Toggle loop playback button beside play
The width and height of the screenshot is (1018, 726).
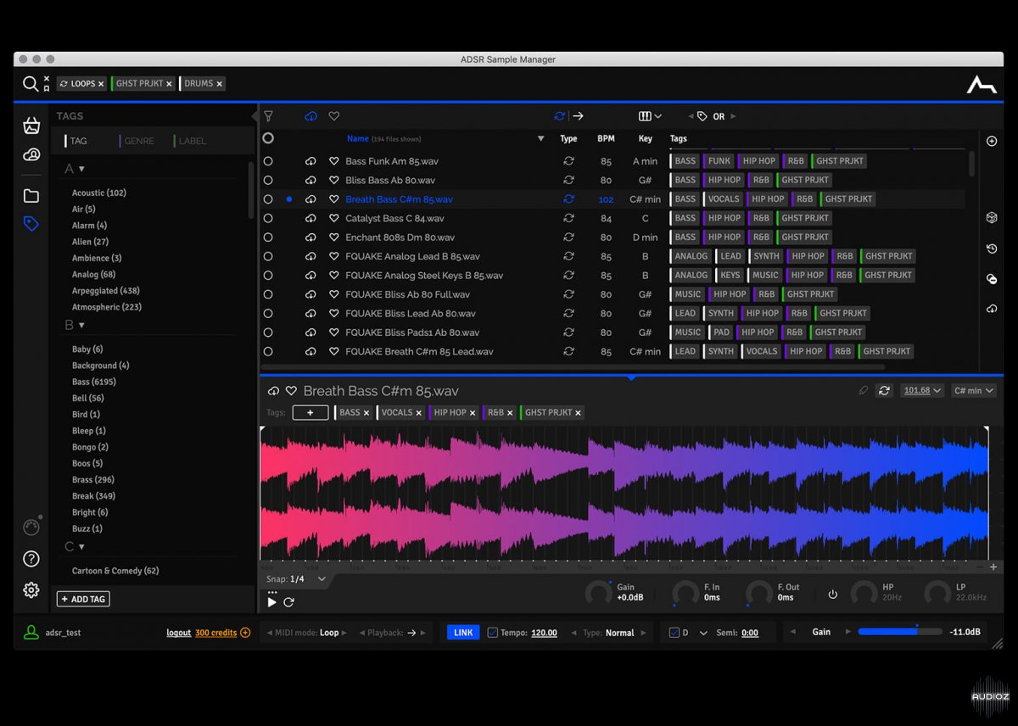coord(288,602)
